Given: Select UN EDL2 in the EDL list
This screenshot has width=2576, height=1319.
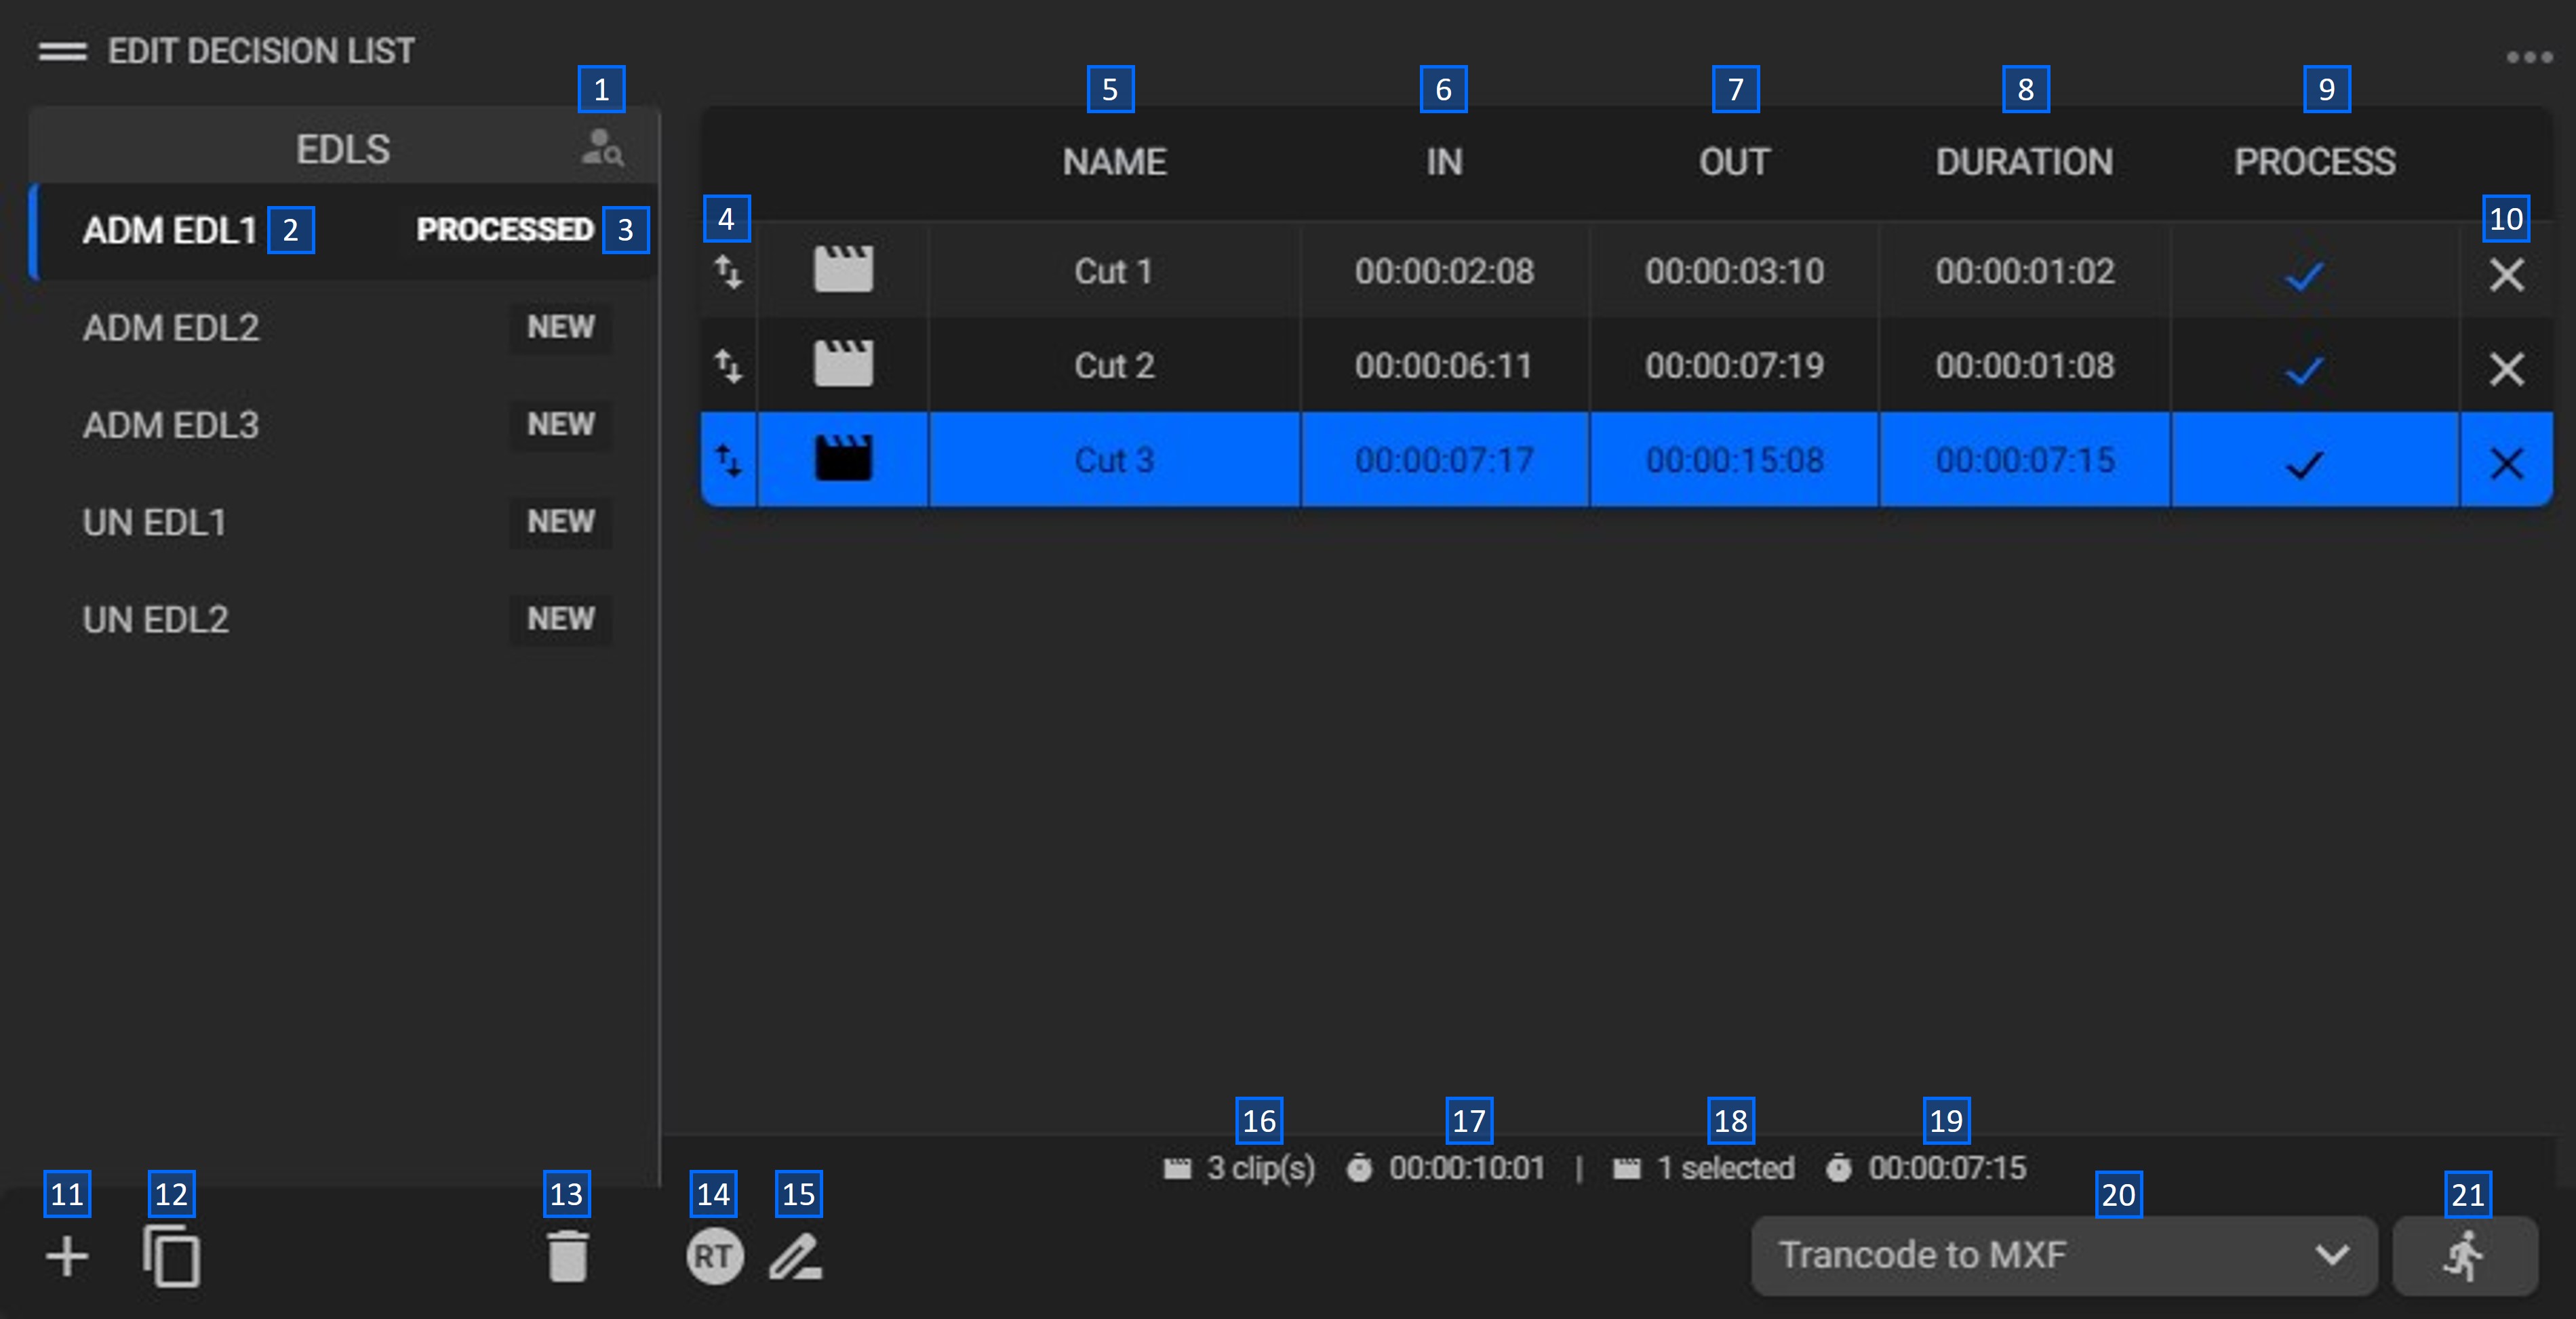Looking at the screenshot, I should (x=344, y=620).
